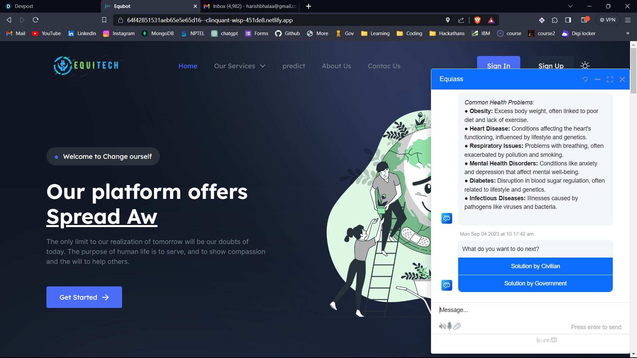
Task: Bookmark this page with bookmark icon
Action: [x=104, y=20]
